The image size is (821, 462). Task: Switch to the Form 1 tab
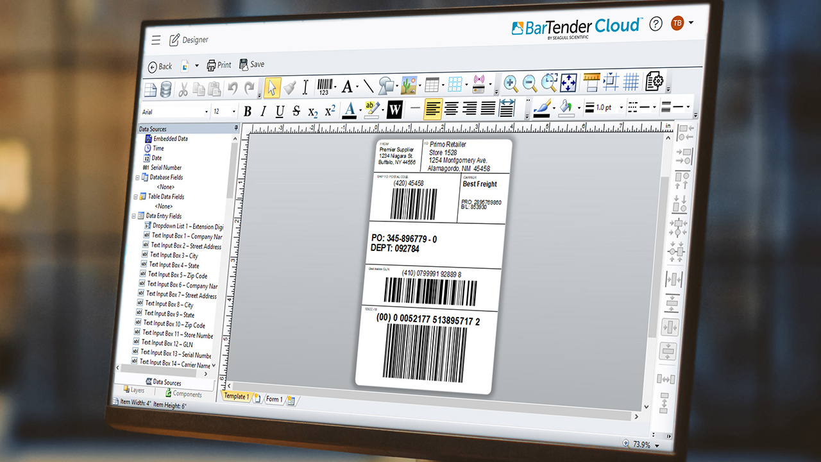pyautogui.click(x=274, y=399)
